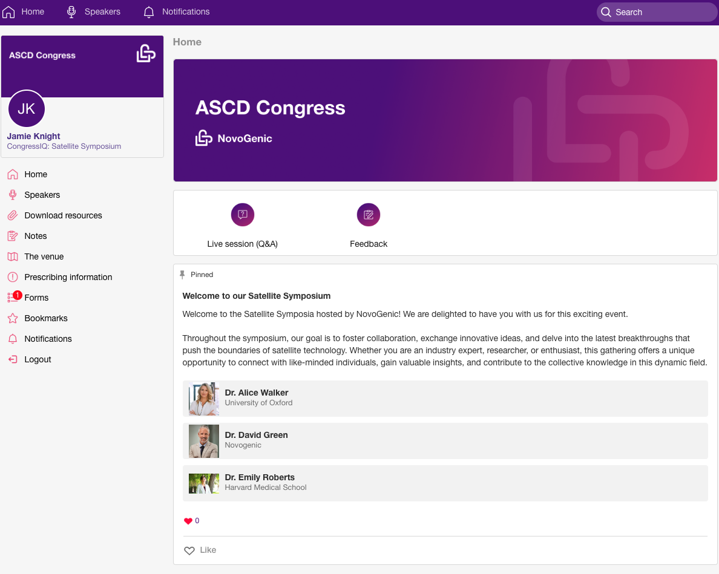Click the Notes pencil icon in sidebar

coord(13,236)
